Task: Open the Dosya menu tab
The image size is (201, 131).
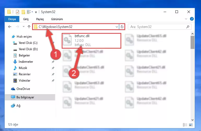Action: 12,19
